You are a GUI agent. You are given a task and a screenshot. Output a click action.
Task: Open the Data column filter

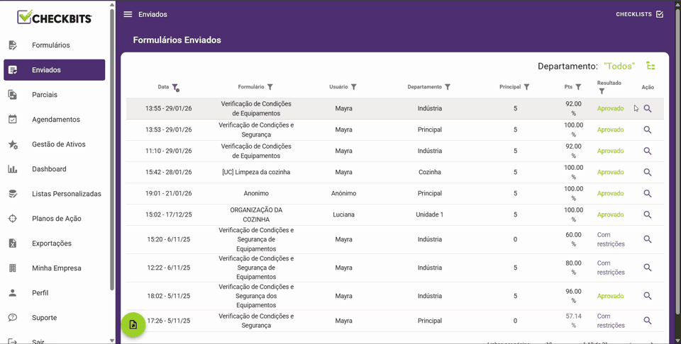pyautogui.click(x=175, y=88)
